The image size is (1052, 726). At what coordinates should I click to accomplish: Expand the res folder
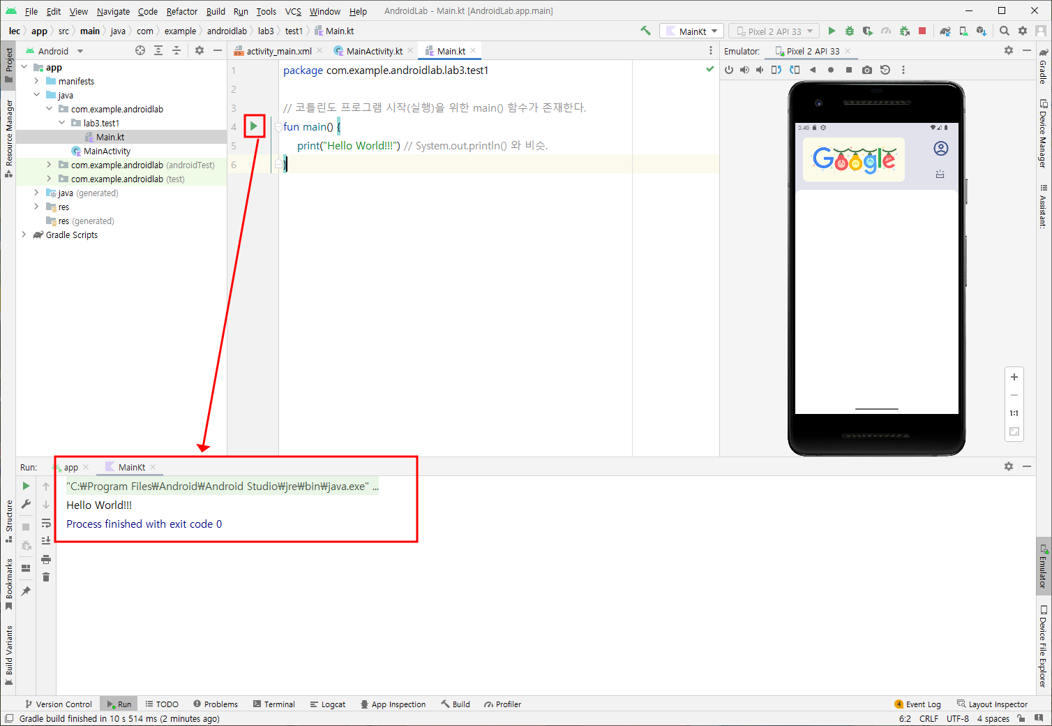point(36,207)
